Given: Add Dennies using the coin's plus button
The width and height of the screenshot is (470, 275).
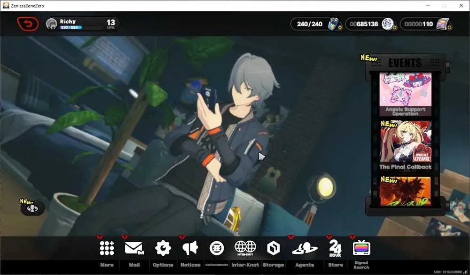Looking at the screenshot, I should (x=394, y=28).
